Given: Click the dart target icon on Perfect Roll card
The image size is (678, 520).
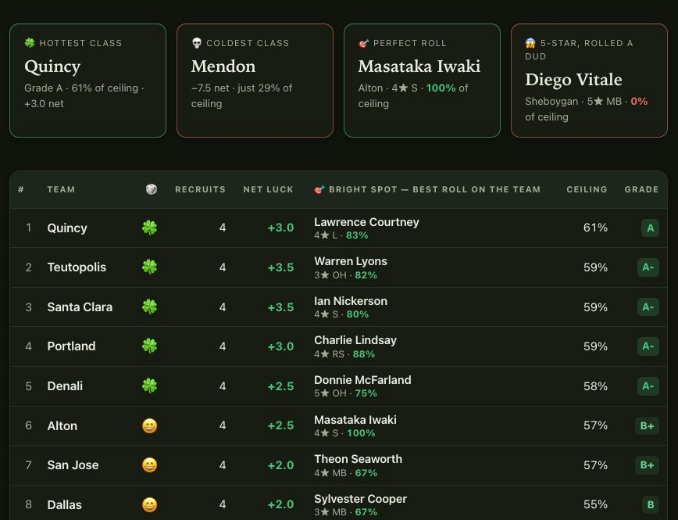Looking at the screenshot, I should (x=364, y=43).
